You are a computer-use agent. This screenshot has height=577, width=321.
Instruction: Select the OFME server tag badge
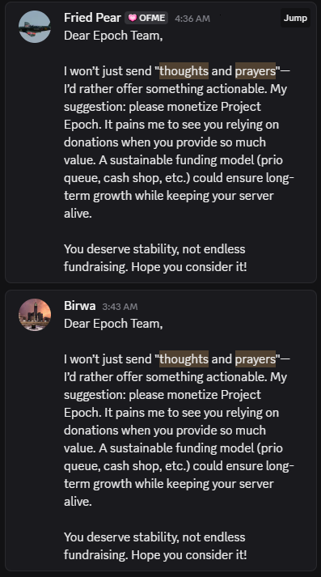coord(146,18)
